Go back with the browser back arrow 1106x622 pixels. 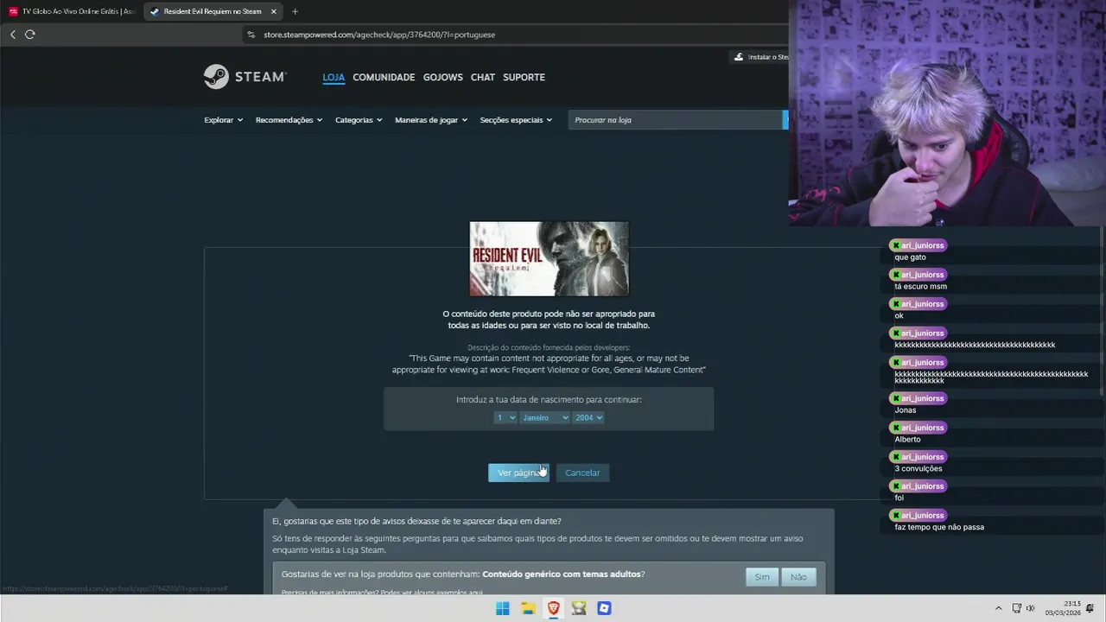[13, 35]
